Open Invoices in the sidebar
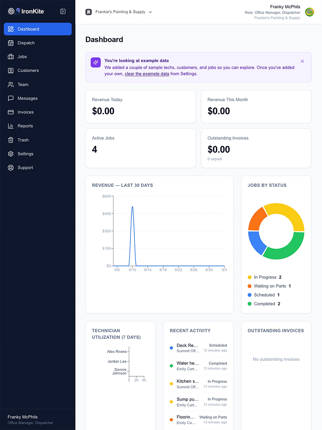The image size is (322, 430). click(x=38, y=112)
